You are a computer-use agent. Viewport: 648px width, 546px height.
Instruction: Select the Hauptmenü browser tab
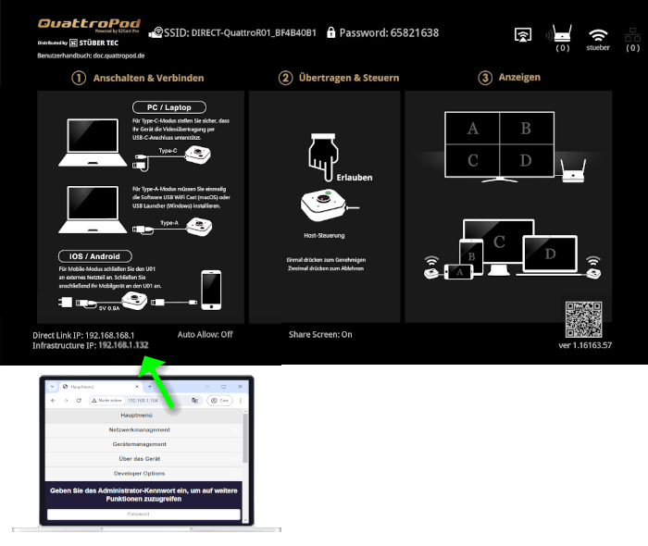coord(100,387)
